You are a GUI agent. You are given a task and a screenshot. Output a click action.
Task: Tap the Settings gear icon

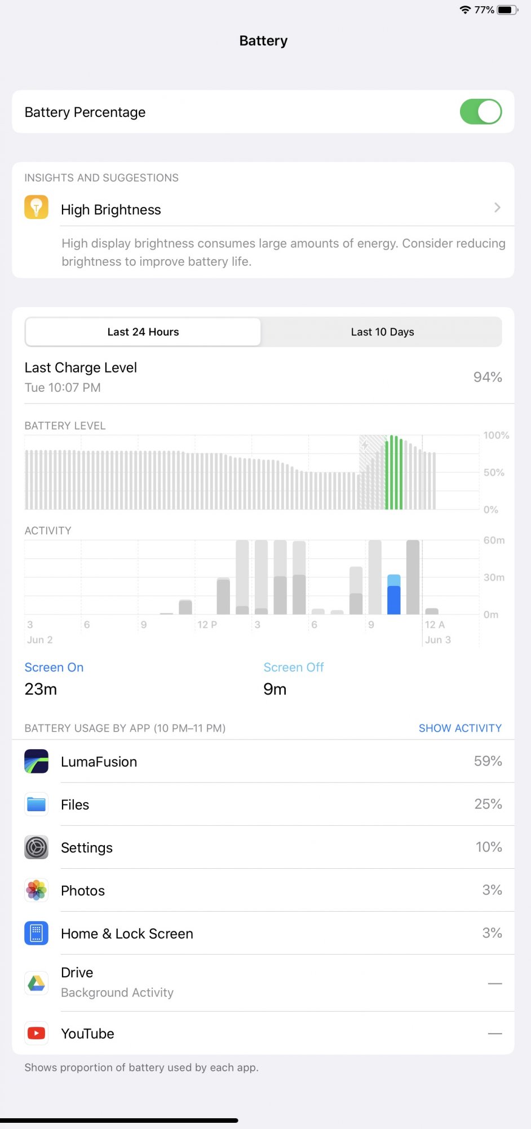coord(36,847)
